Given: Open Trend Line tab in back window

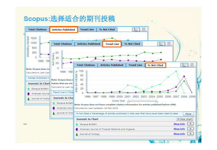Looking at the screenshot, I should pyautogui.click(x=87, y=30).
